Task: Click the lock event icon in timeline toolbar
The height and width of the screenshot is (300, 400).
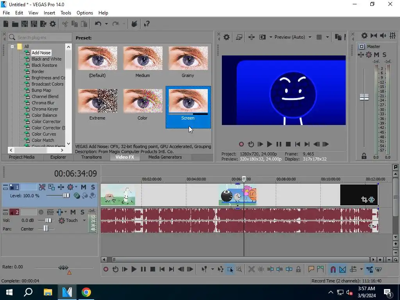Action: point(298,269)
